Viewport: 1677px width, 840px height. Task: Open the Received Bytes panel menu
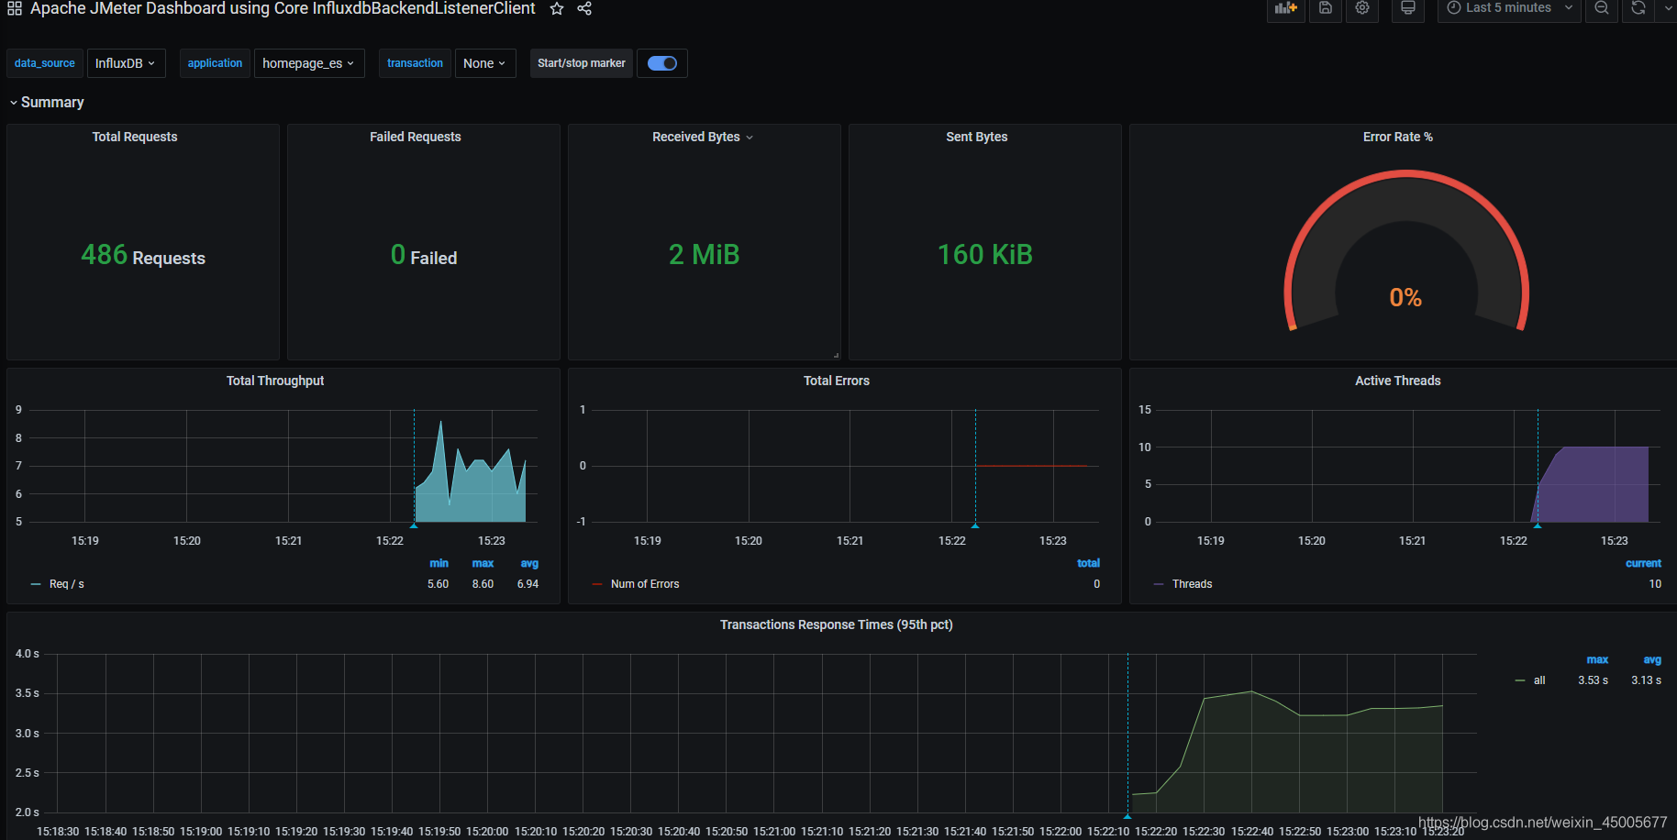click(x=749, y=138)
